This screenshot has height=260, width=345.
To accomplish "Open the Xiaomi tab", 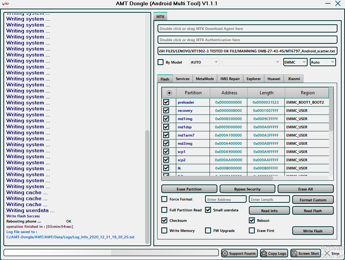I will point(294,79).
